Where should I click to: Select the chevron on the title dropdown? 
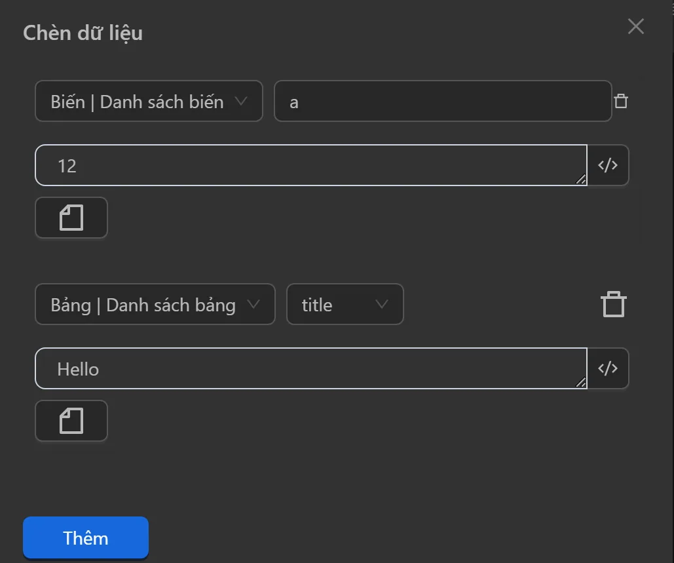(382, 304)
